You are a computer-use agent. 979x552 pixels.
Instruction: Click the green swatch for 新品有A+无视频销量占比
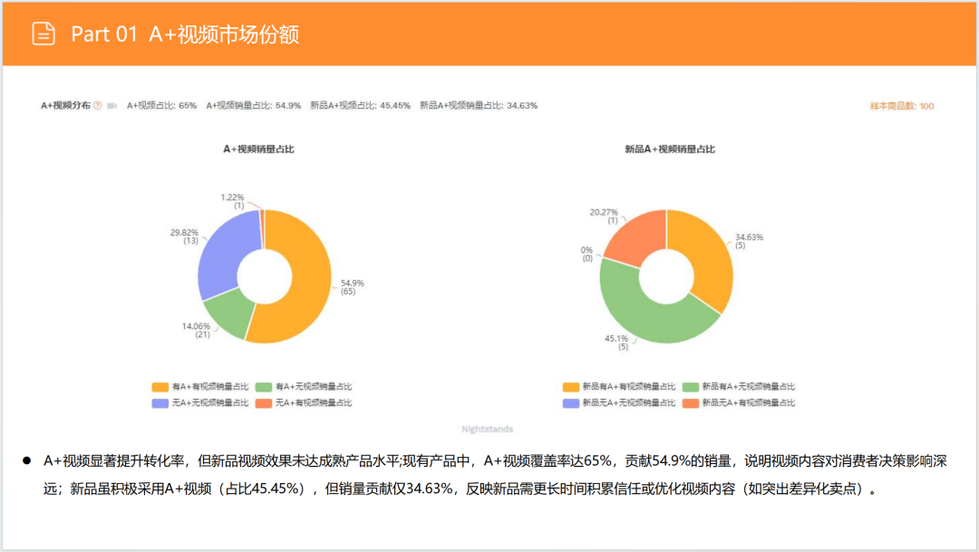coord(691,387)
